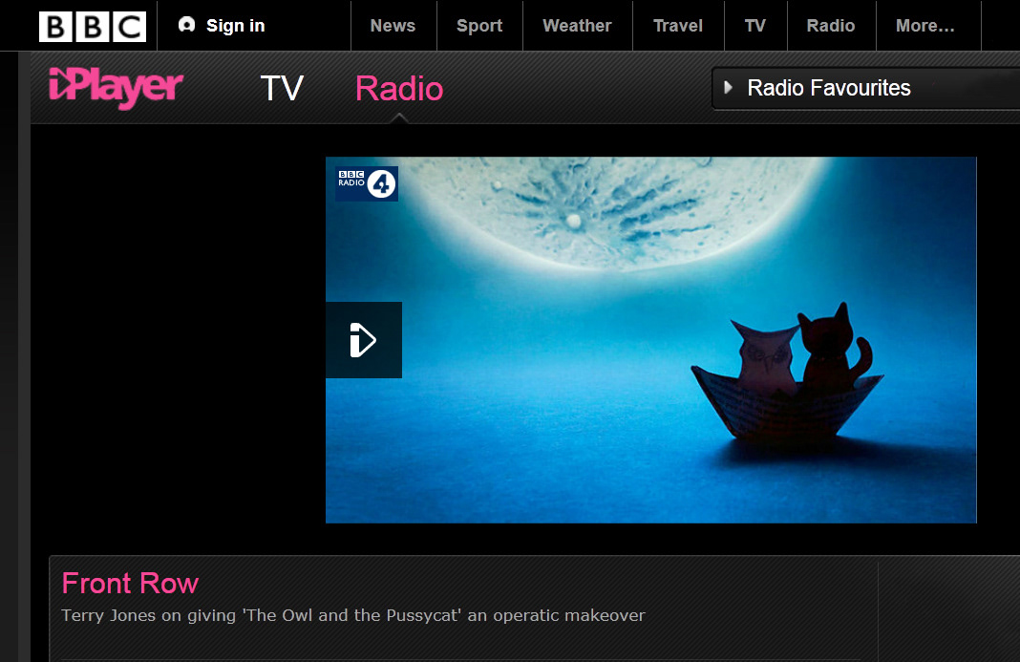Open Sport in top navigation

click(x=479, y=26)
